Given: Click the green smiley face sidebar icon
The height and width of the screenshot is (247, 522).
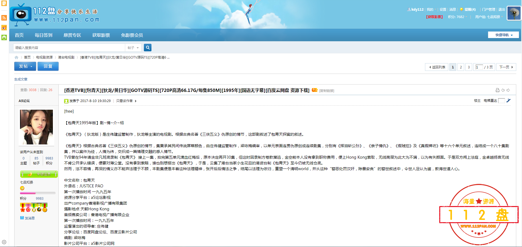Looking at the screenshot, I should [x=4, y=37].
